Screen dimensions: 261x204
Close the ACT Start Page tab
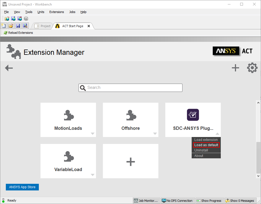coord(89,26)
